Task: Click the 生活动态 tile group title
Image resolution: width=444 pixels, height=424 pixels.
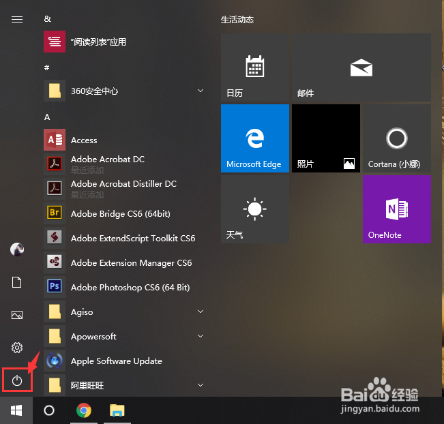Action: coord(237,20)
